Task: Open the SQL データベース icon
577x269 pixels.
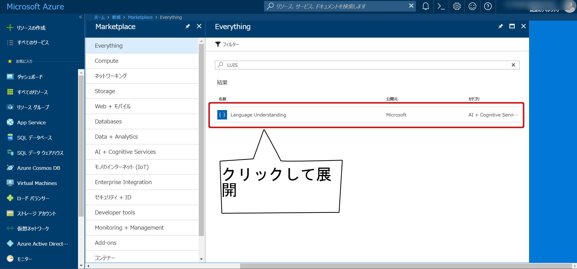Action: (10, 137)
